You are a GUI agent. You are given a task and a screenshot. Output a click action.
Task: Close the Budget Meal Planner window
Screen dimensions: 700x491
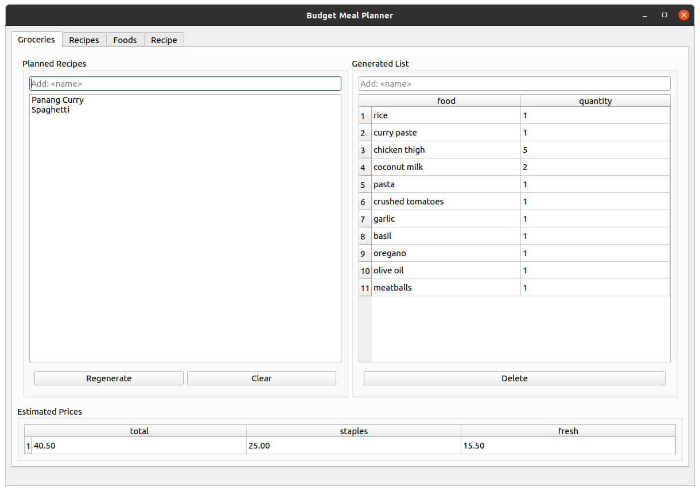tap(684, 16)
